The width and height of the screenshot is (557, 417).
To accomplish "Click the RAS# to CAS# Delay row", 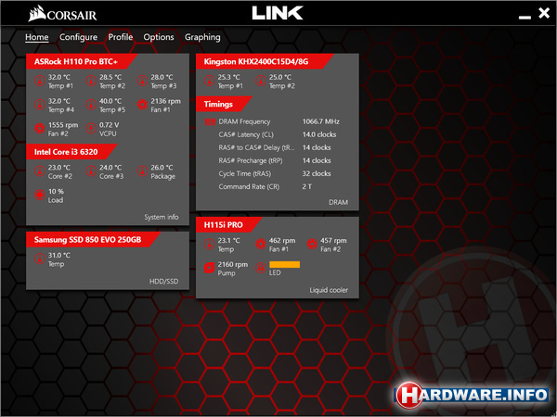I will [x=275, y=148].
